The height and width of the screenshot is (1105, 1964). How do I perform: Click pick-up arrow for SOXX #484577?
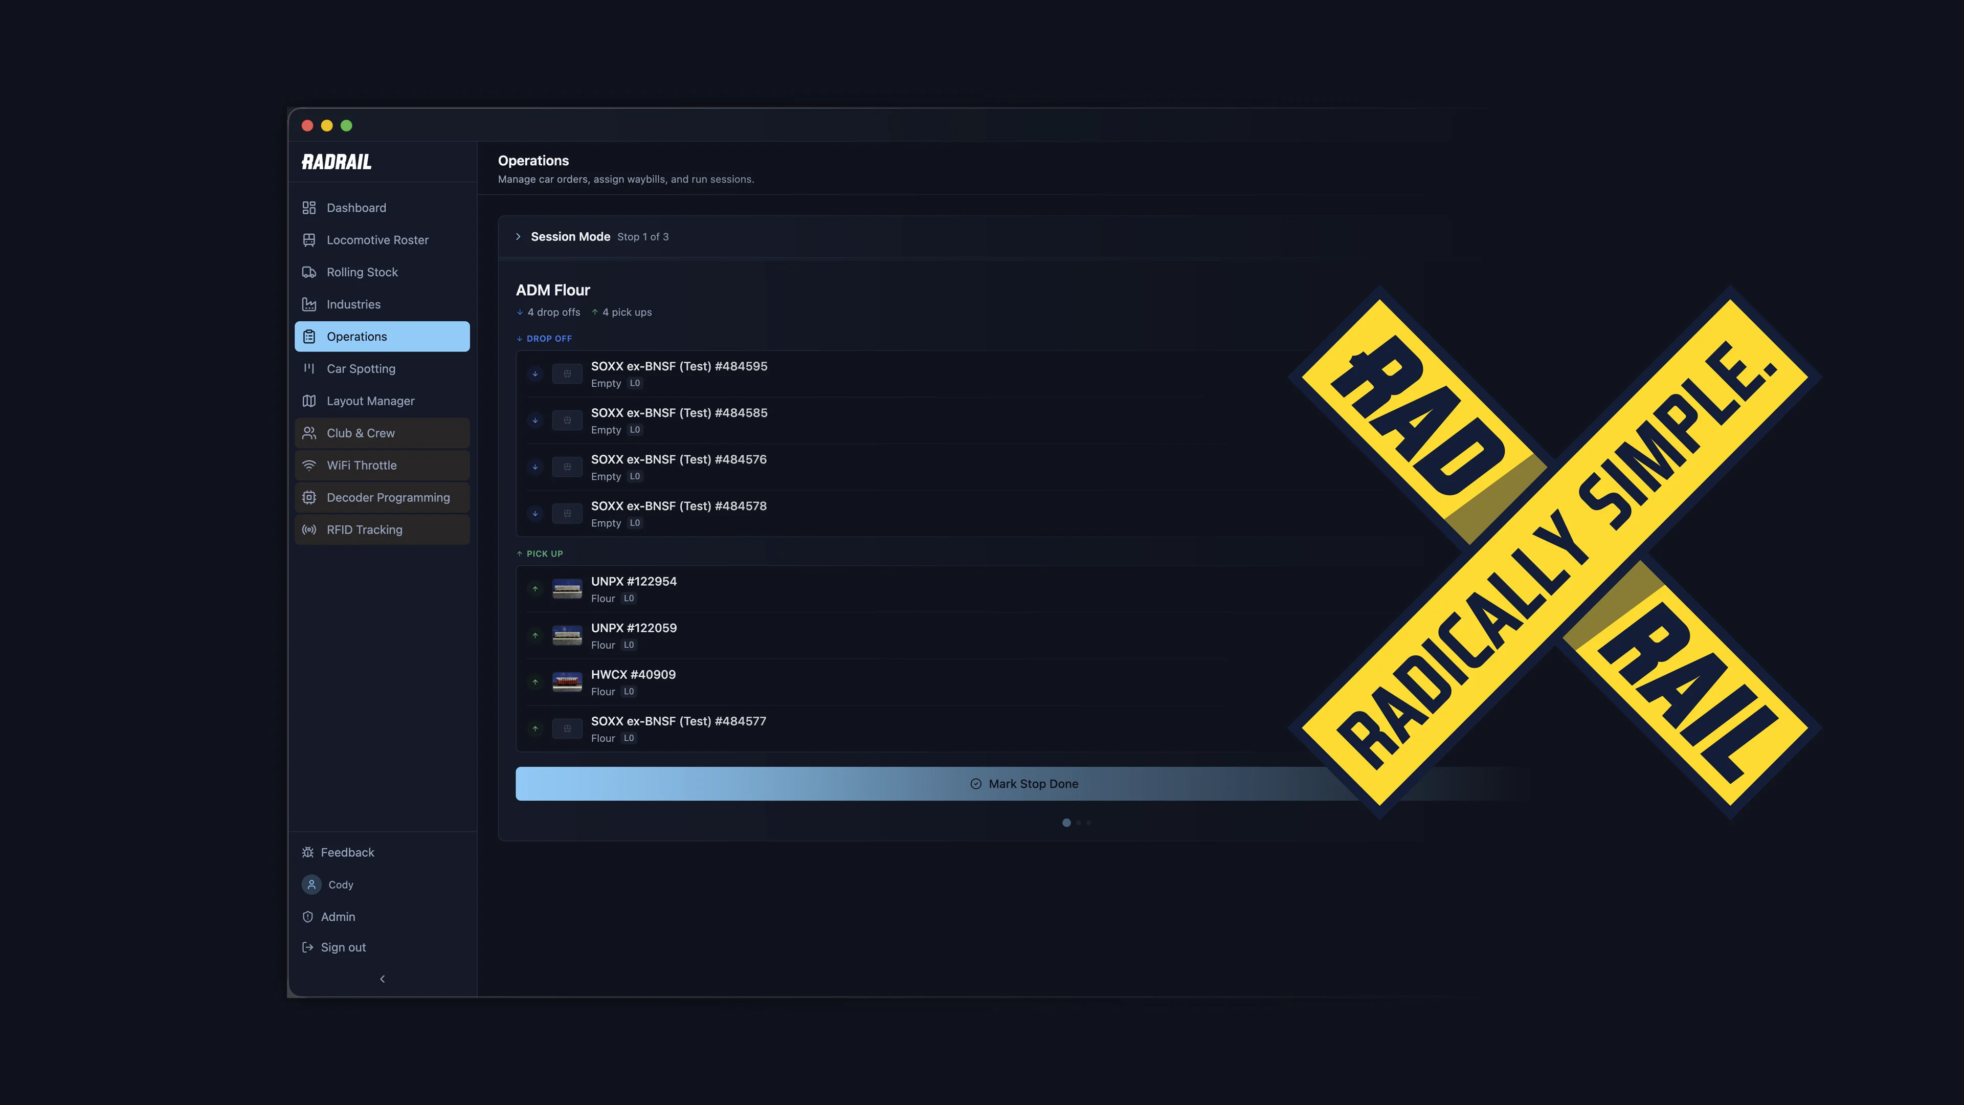coord(535,728)
